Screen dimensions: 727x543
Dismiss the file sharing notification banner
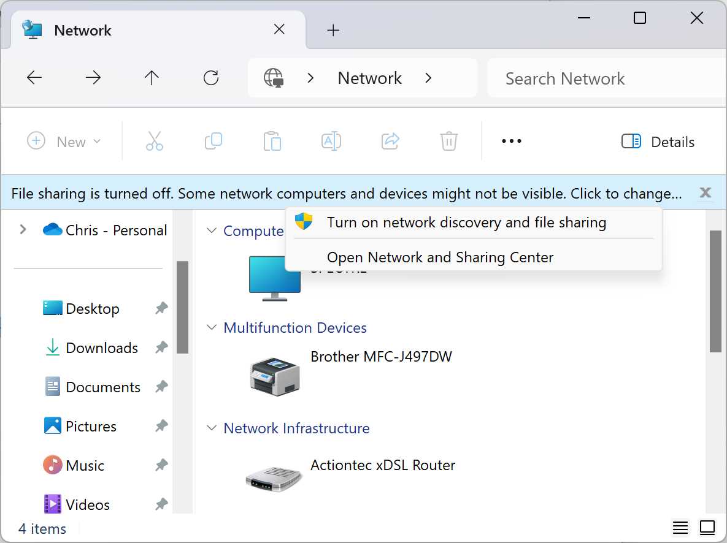(706, 192)
